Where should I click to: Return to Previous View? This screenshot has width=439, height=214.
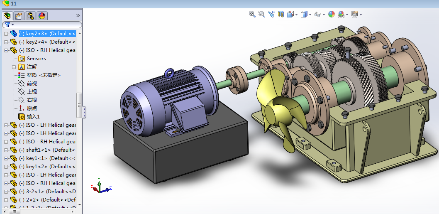[271, 14]
